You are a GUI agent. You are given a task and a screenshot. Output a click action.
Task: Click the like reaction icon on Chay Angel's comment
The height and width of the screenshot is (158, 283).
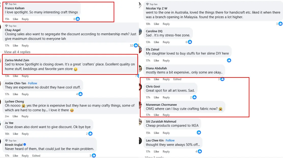tap(136, 45)
